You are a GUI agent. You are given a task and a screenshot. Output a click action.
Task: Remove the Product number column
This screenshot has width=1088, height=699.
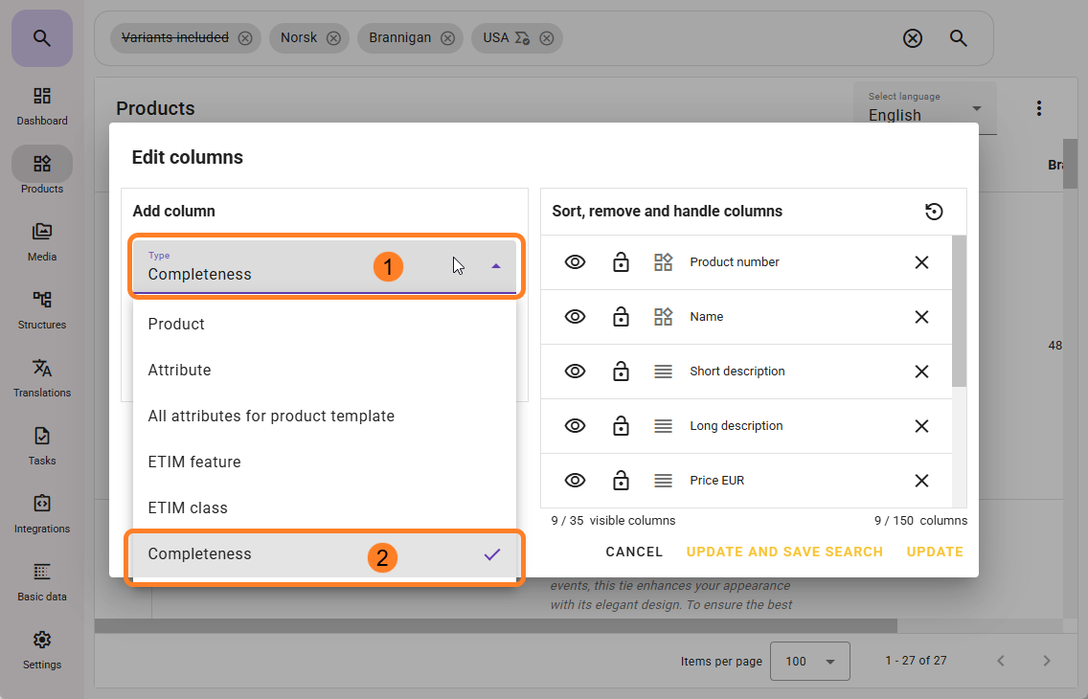point(921,262)
